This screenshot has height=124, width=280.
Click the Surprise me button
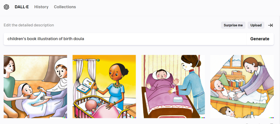(233, 25)
